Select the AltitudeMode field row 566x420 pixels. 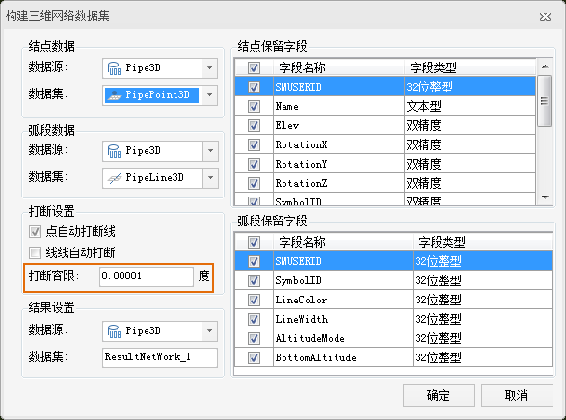tap(393, 338)
